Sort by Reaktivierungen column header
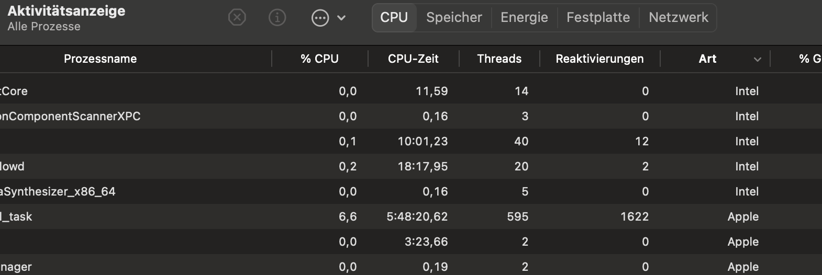 point(599,59)
